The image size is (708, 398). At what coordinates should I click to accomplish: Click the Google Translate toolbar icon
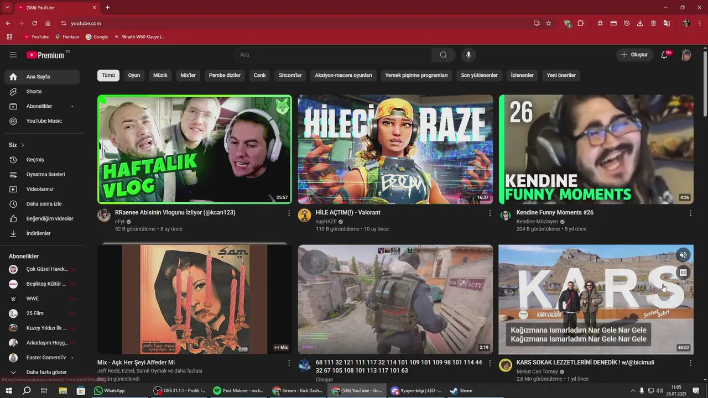[667, 23]
